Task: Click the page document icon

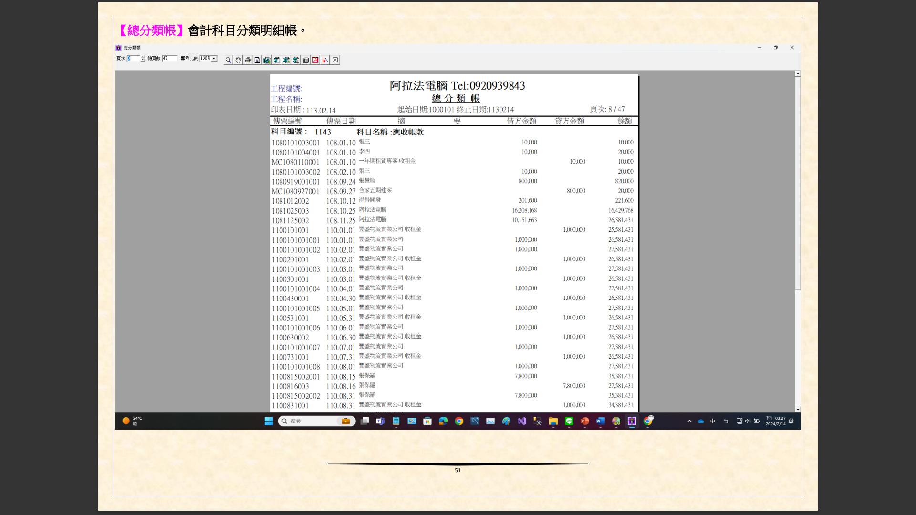Action: click(257, 60)
